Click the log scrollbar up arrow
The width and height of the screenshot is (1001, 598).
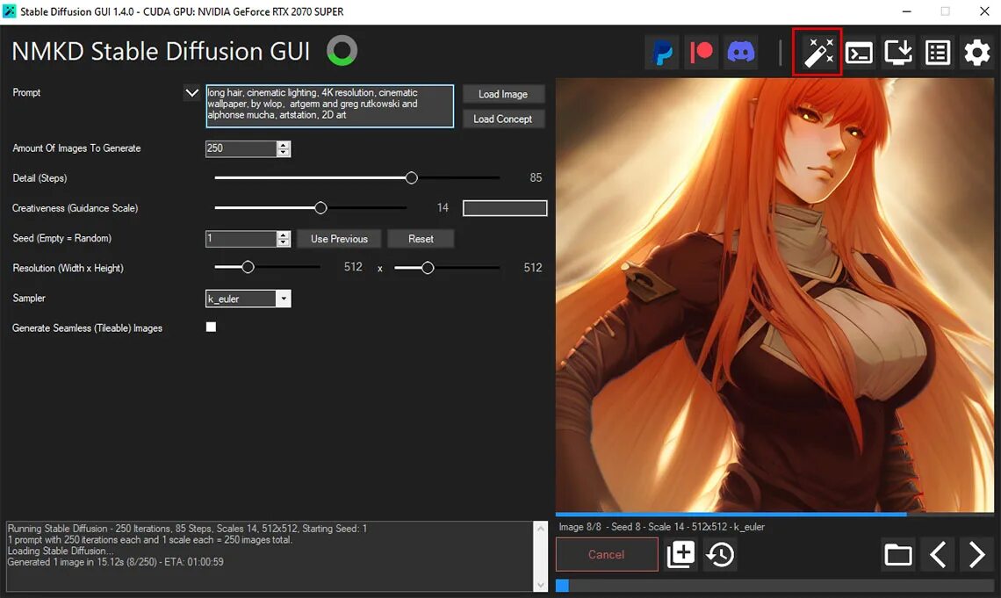541,529
